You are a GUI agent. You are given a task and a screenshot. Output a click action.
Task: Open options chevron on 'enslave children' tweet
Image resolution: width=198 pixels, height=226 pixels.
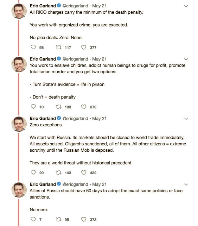tap(186, 59)
